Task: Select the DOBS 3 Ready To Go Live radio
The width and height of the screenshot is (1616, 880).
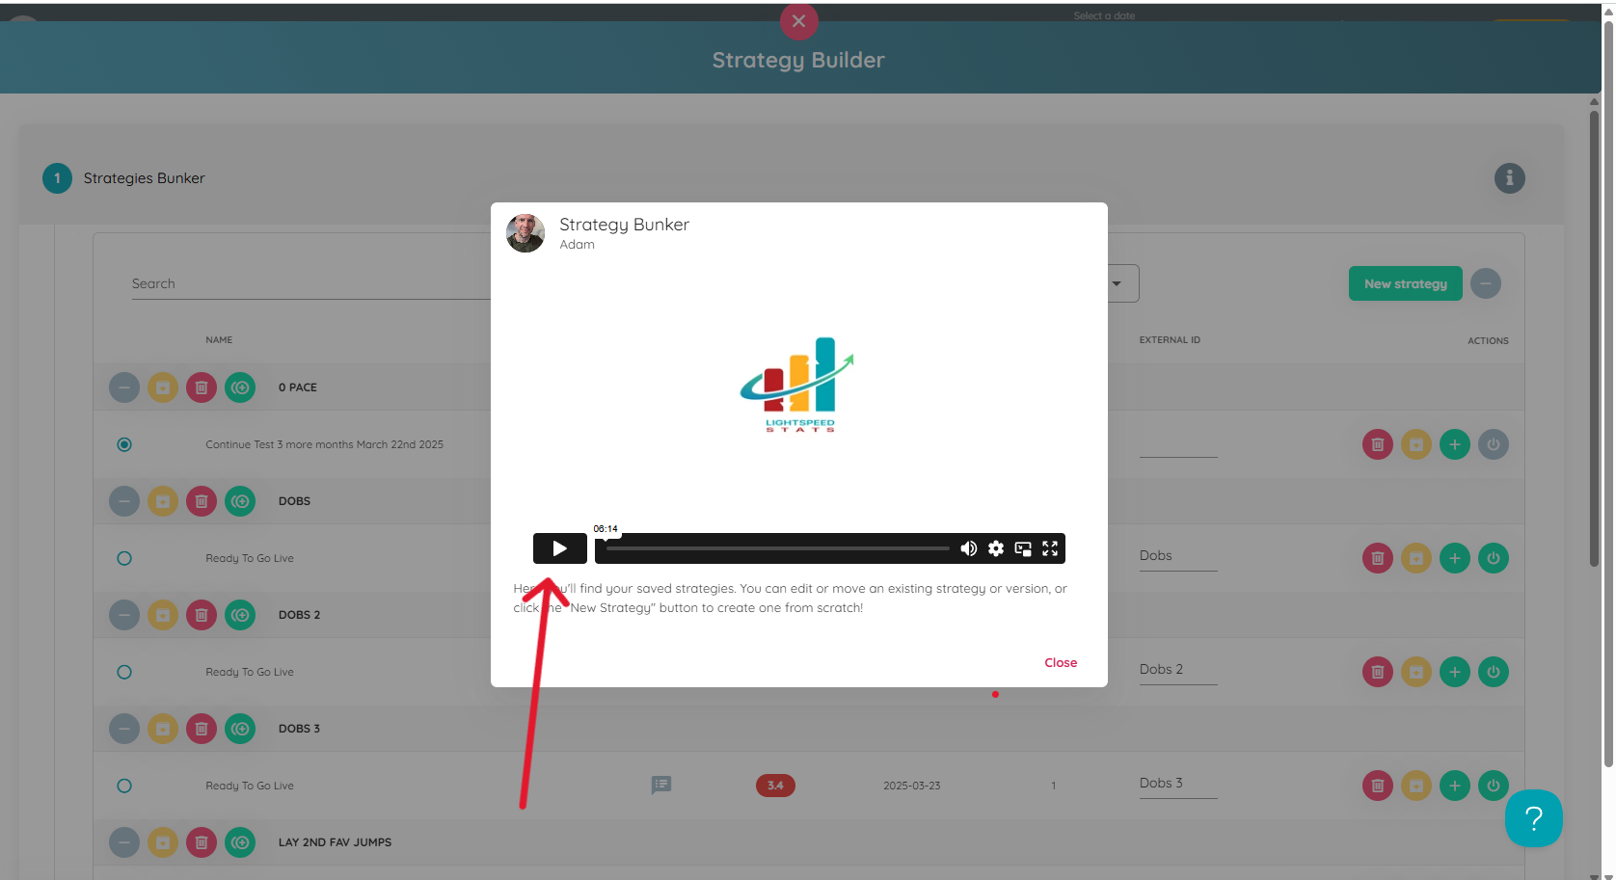Action: tap(123, 786)
